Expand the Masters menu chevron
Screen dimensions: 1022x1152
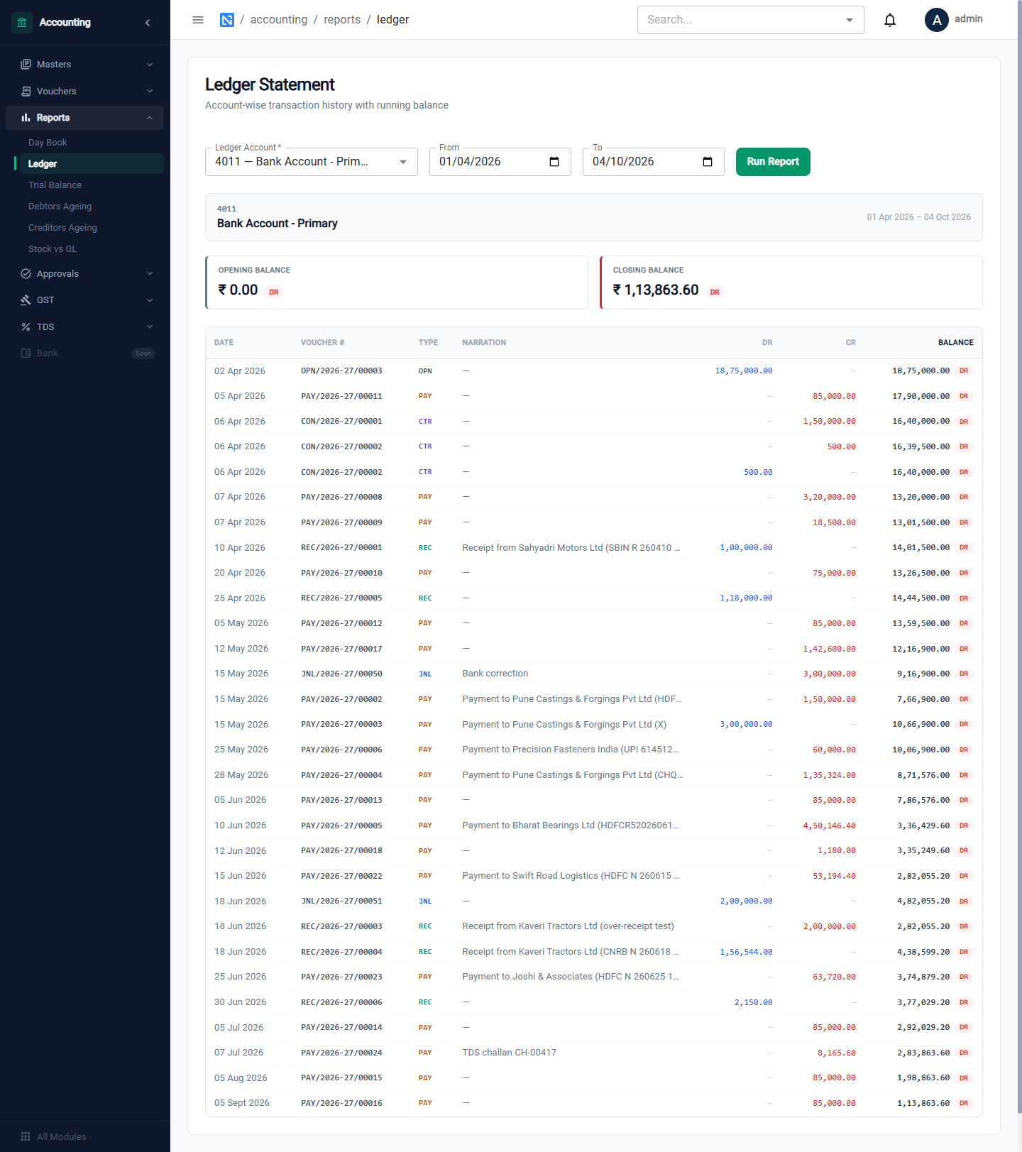coord(150,65)
